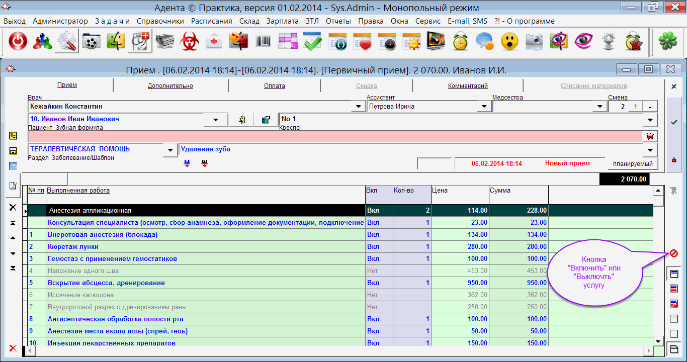Open the first-aid kit toolbar icon

[214, 42]
